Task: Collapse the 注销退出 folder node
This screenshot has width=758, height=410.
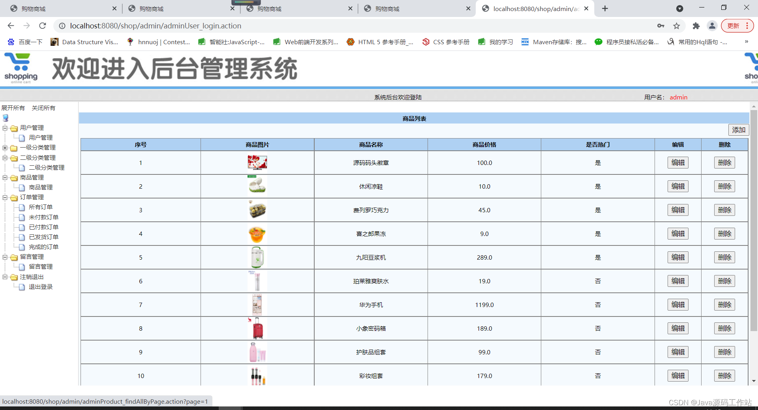Action: click(5, 277)
